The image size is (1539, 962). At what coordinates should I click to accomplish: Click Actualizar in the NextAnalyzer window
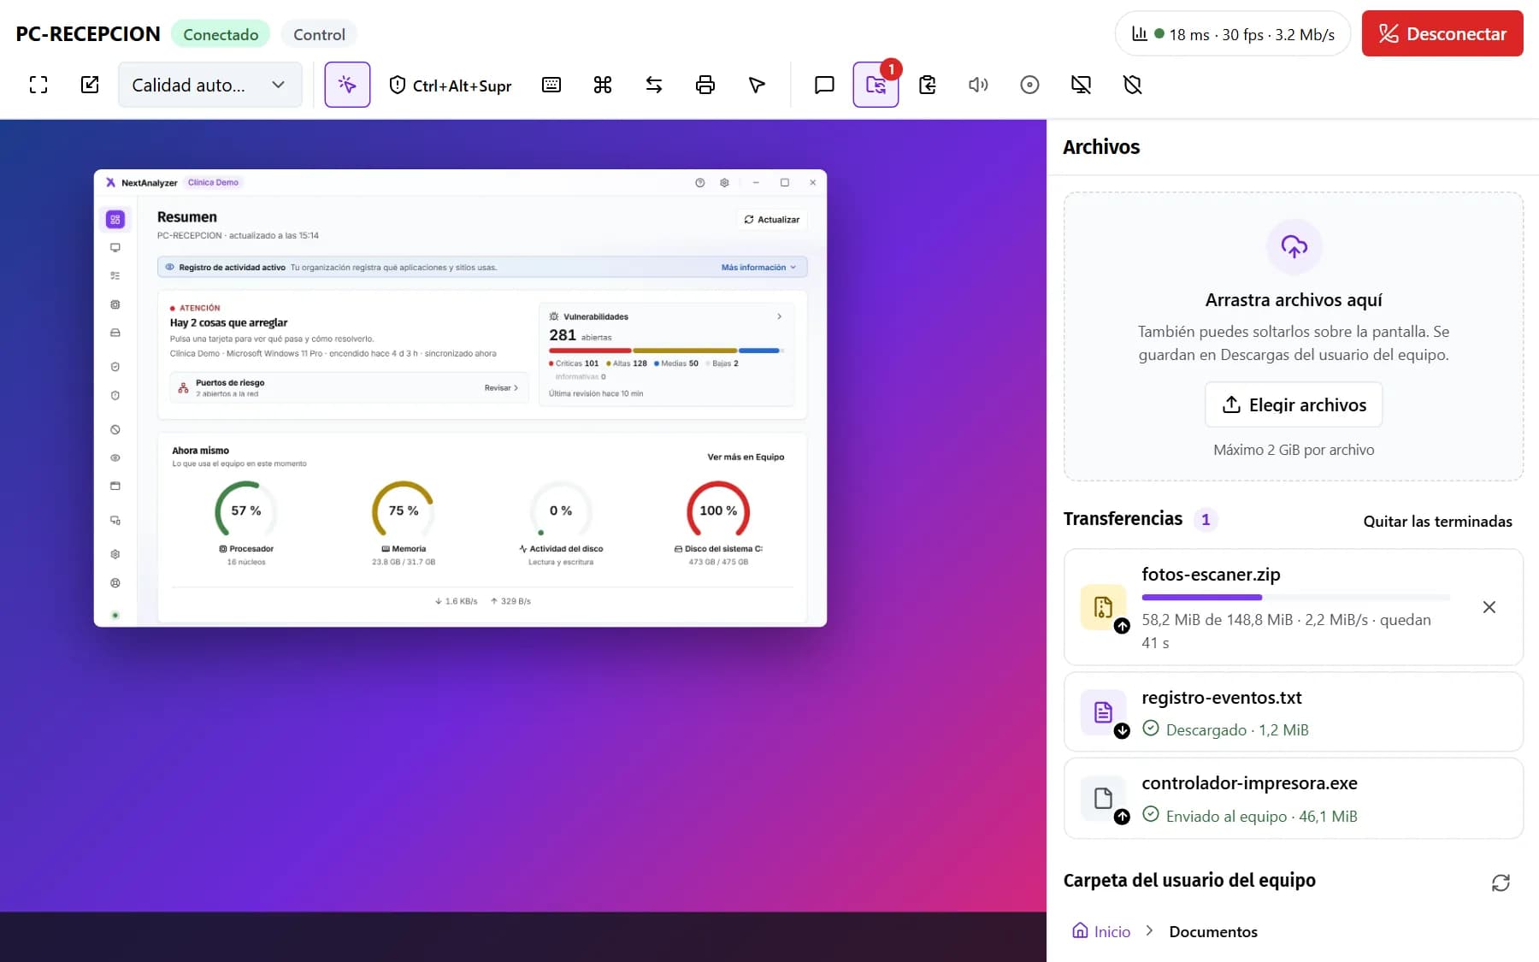click(772, 220)
